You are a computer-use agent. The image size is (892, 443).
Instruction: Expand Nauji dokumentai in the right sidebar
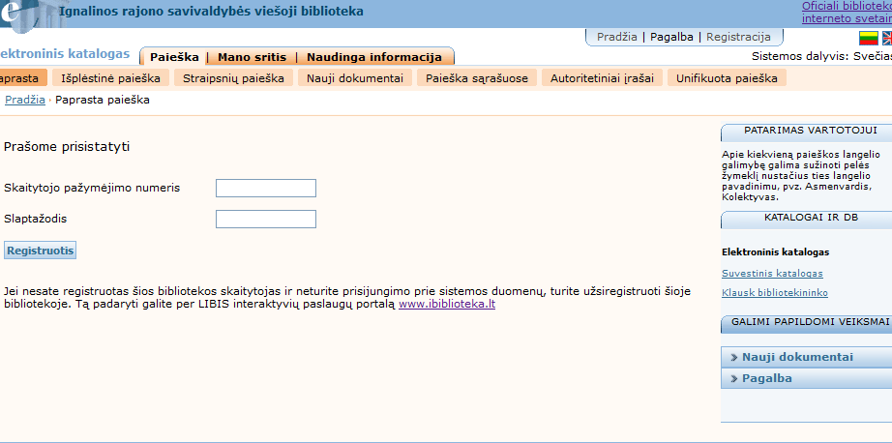(x=797, y=357)
